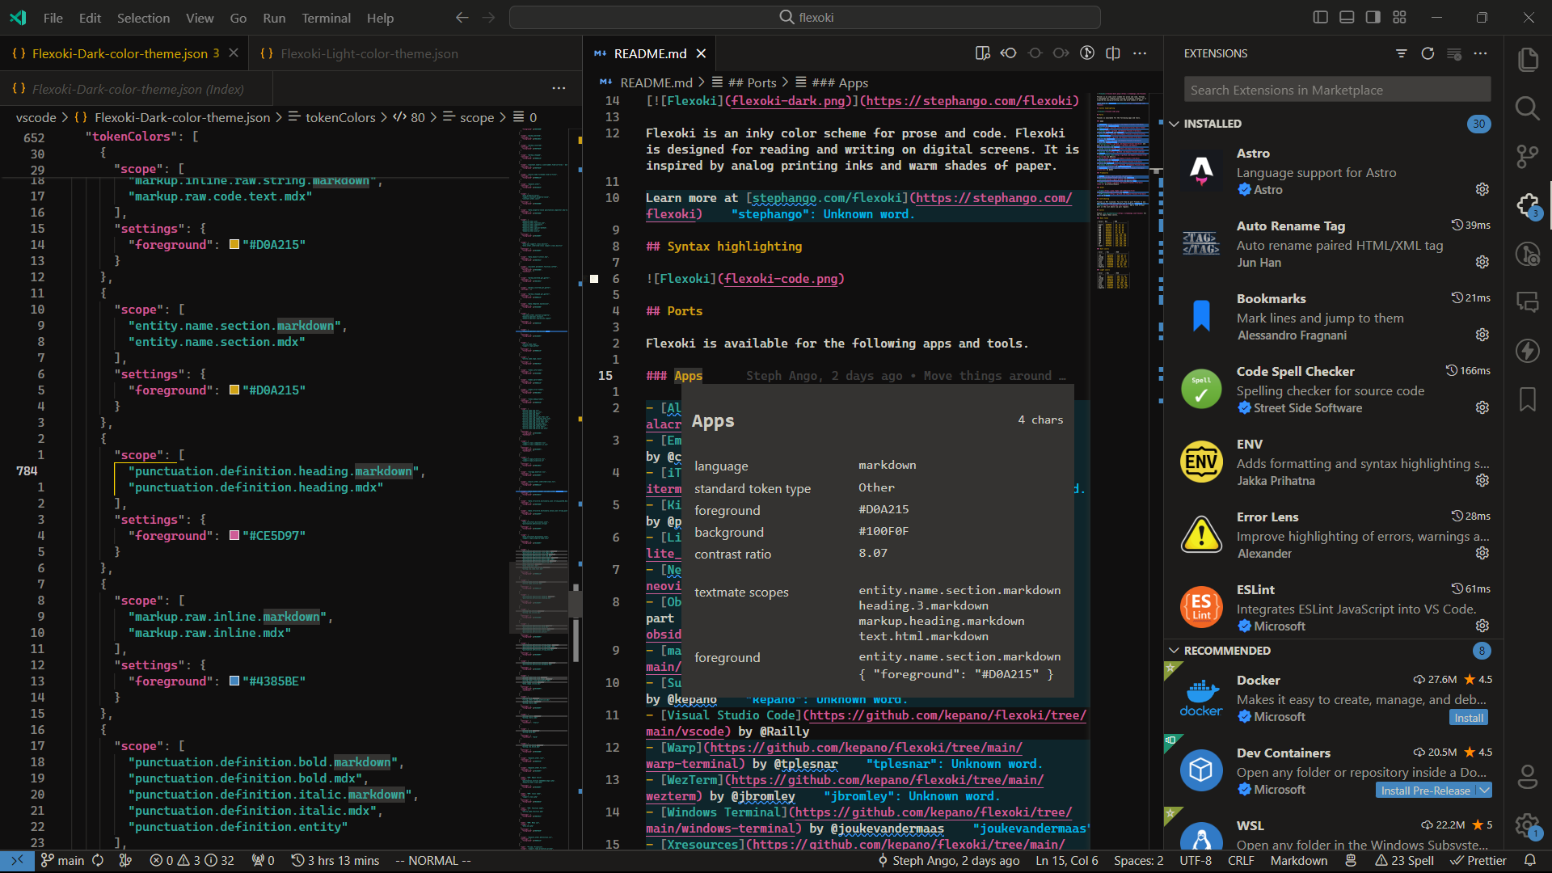Collapse the RECOMMENDED extensions section
The width and height of the screenshot is (1552, 873).
(x=1175, y=651)
